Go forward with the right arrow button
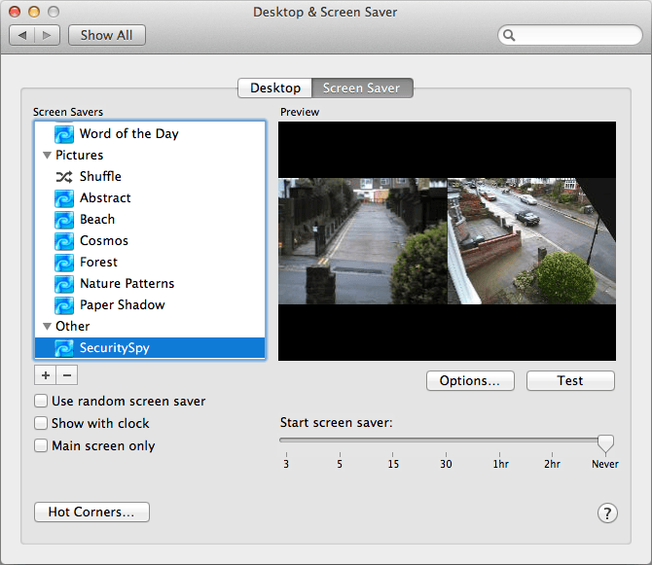The width and height of the screenshot is (652, 565). click(48, 35)
